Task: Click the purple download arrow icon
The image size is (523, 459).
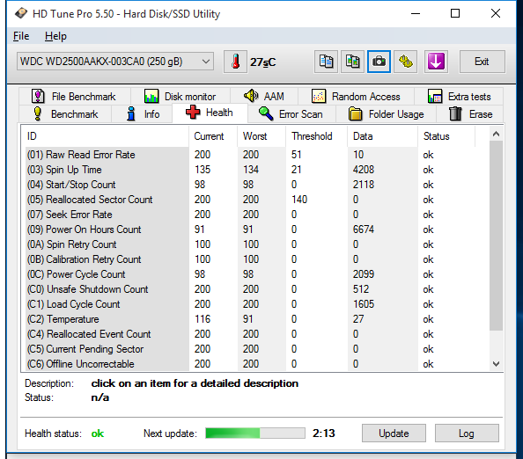Action: point(436,62)
